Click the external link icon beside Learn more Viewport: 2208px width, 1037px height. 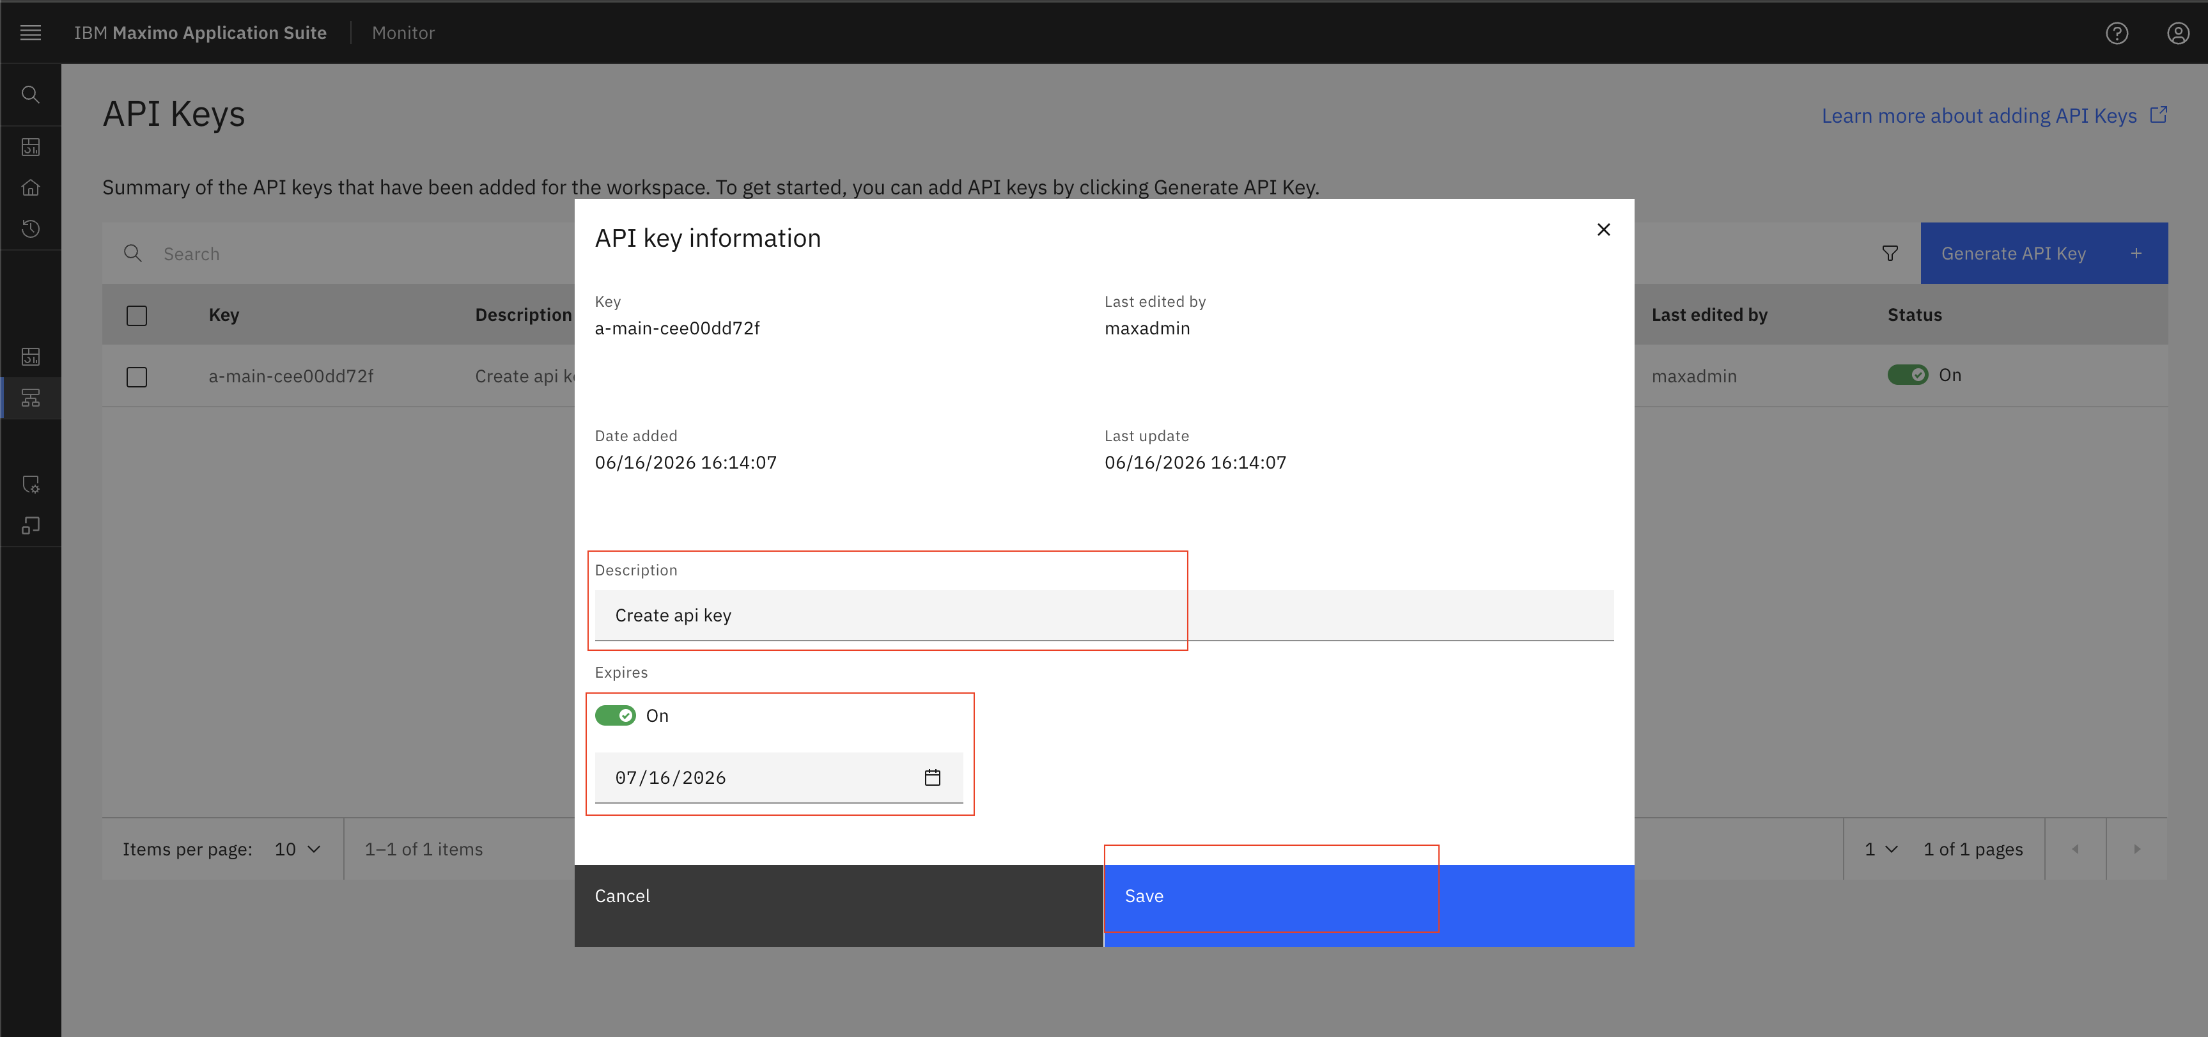tap(2158, 115)
